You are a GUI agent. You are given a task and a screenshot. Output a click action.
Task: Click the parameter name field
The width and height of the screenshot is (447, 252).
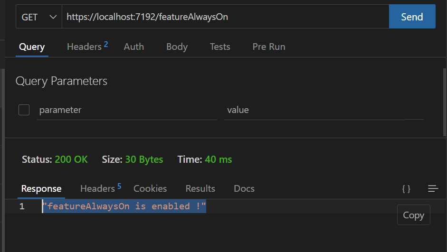pos(126,110)
